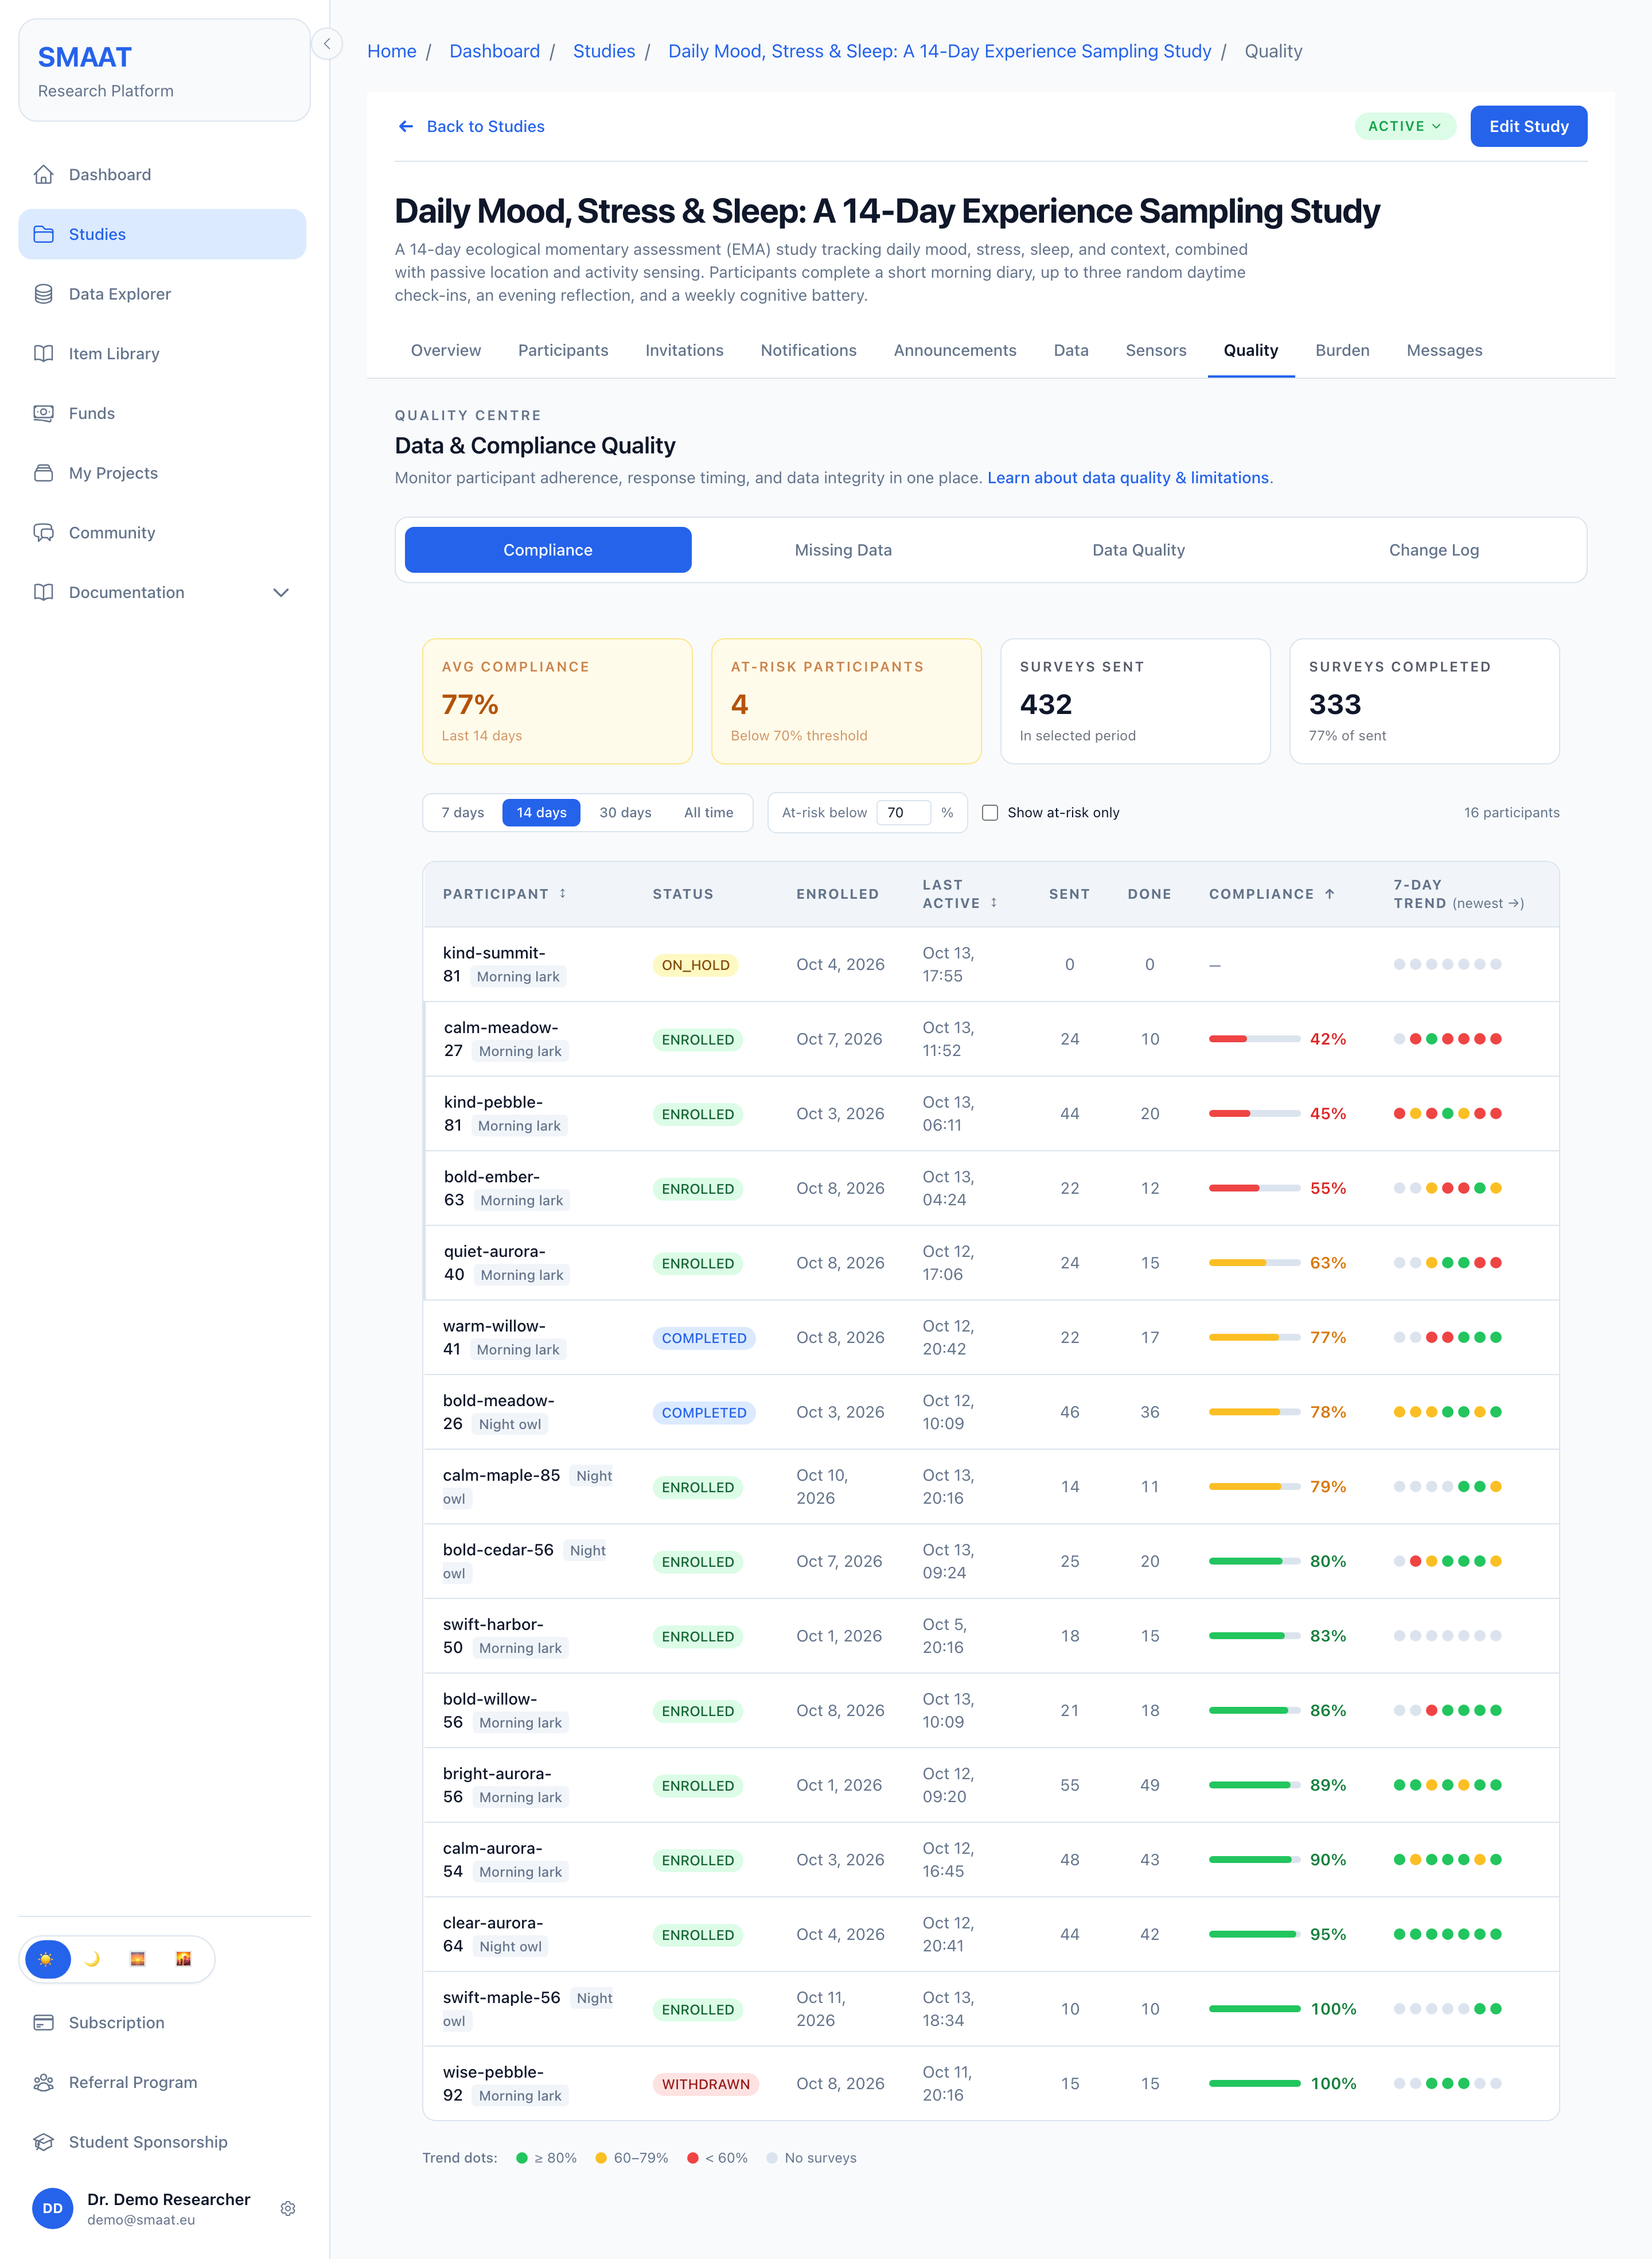Sort by Participant column arrows
The image size is (1652, 2259).
tap(563, 894)
